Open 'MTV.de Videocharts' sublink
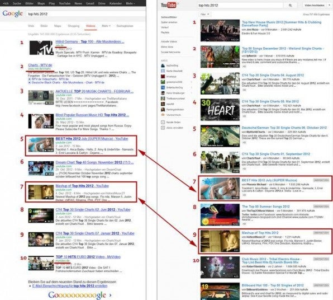This screenshot has height=300, width=333. click(50, 79)
